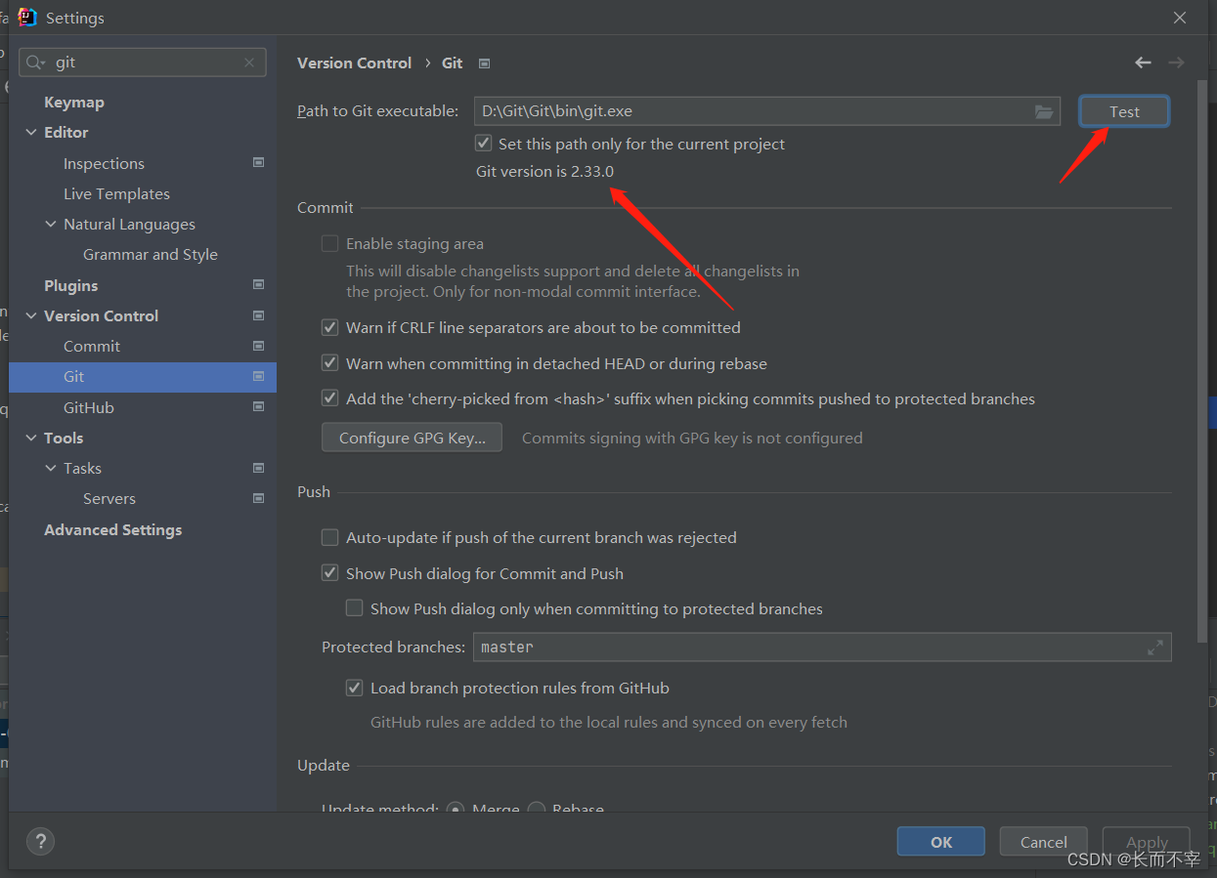The width and height of the screenshot is (1217, 878).
Task: Collapse the Tasks tree node
Action: 51,468
